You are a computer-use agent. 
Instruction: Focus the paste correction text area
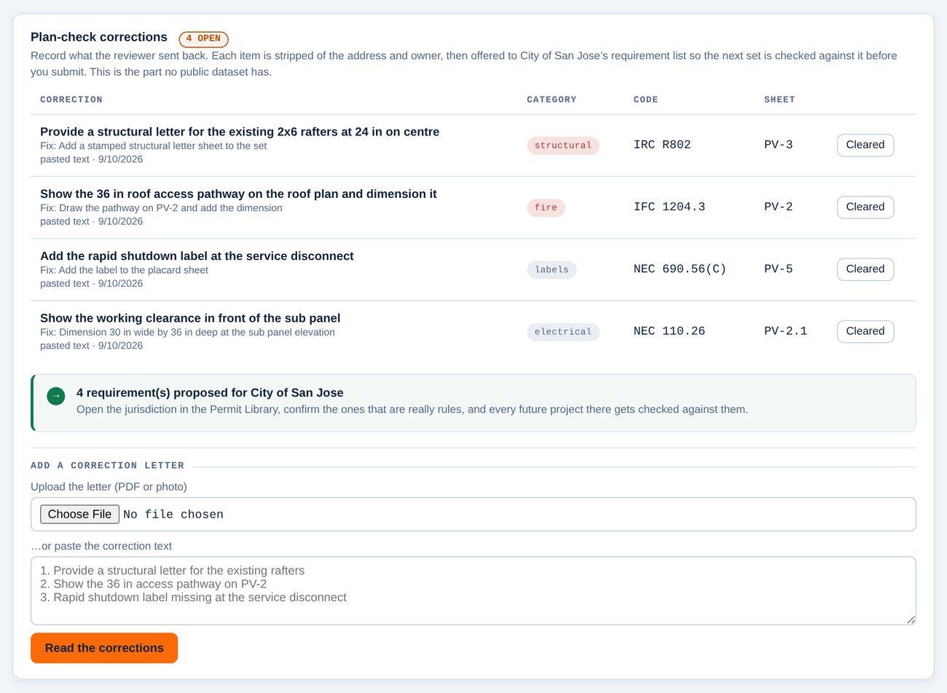click(x=473, y=591)
